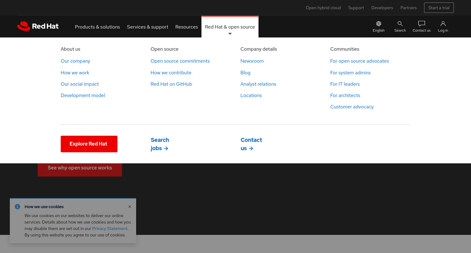The height and width of the screenshot is (253, 471).
Task: Click the Company details heading
Action: coord(258,49)
